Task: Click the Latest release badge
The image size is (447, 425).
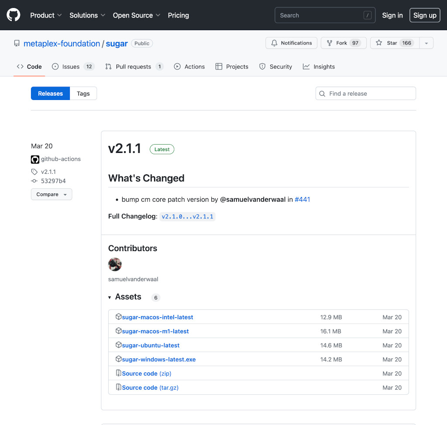Action: [x=162, y=149]
